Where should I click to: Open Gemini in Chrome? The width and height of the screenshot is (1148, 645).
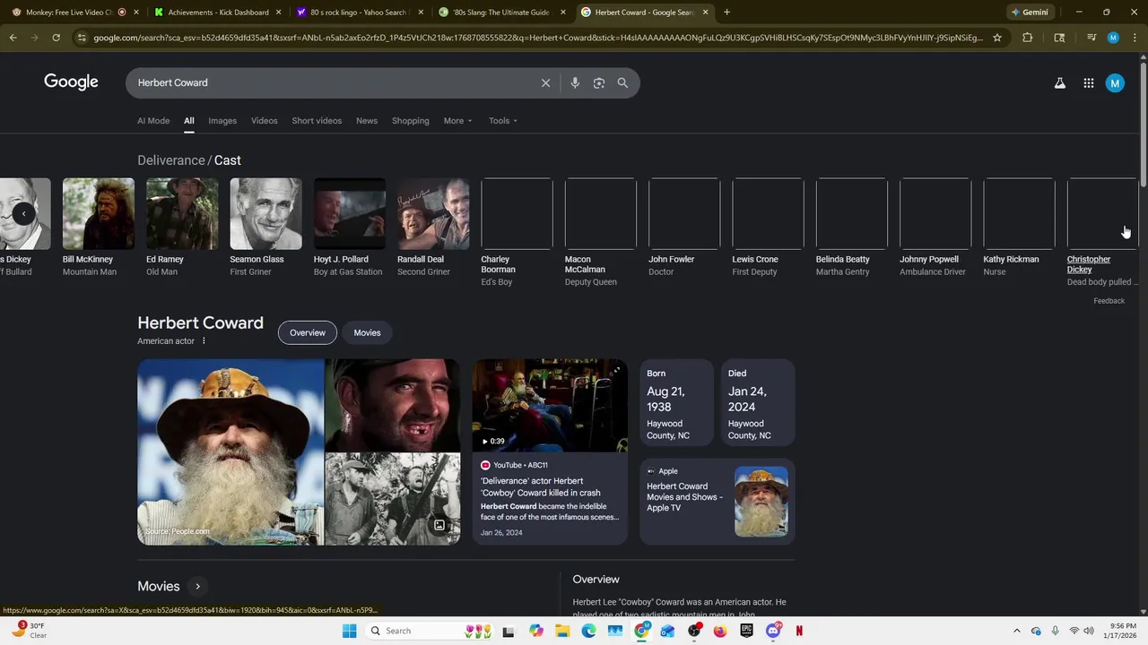click(1030, 13)
